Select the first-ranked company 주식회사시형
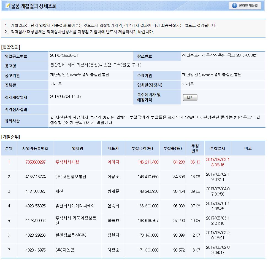 pos(67,162)
